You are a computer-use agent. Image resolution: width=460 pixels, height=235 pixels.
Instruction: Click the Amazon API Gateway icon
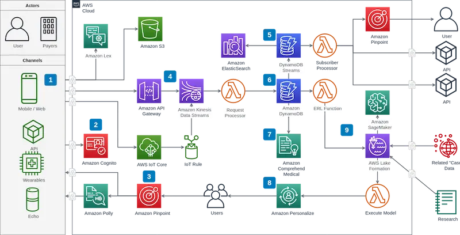(x=149, y=91)
